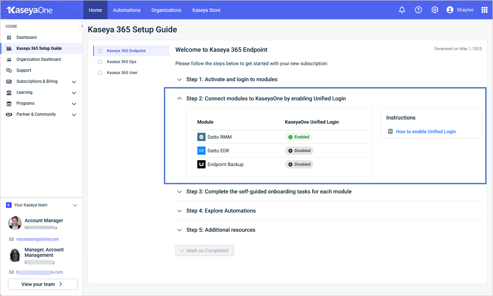Screen dimensions: 493x296
Task: Open the Kaseya Store tab
Action: point(206,10)
